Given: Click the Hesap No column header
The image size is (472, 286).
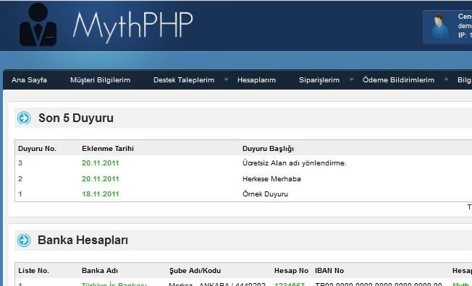Looking at the screenshot, I should point(291,271).
